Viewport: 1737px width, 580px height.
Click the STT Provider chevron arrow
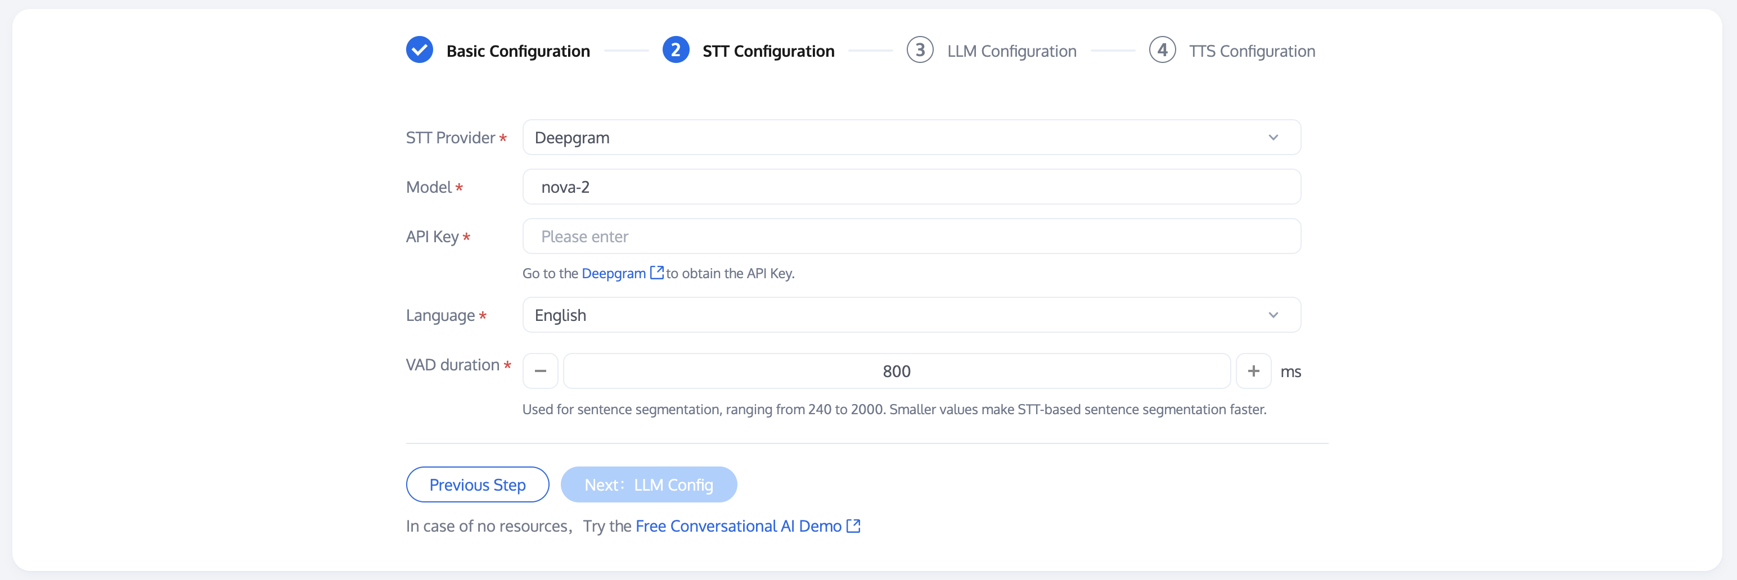pos(1273,138)
